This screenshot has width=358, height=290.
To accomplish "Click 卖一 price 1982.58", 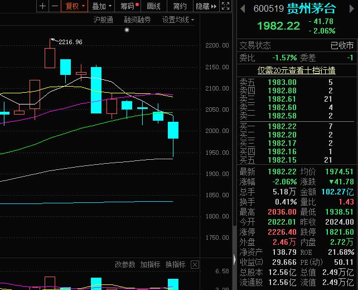I will coord(282,116).
